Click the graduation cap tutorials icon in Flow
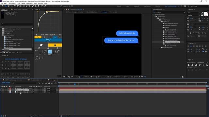 click(x=41, y=45)
